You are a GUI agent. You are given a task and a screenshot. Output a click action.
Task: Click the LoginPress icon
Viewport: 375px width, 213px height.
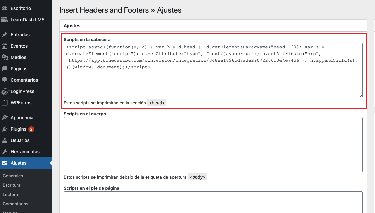5,91
